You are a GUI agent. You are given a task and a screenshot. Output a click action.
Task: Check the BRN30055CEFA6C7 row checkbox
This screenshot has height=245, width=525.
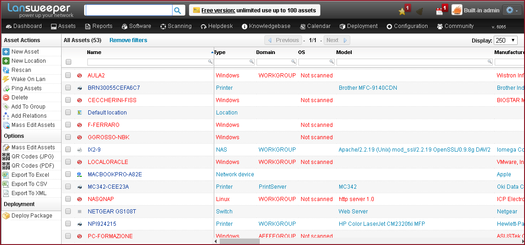(68, 87)
